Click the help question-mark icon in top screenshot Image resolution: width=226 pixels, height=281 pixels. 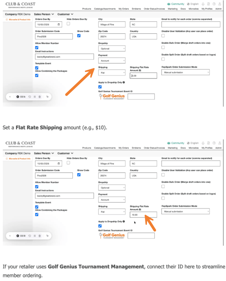pos(214,4)
